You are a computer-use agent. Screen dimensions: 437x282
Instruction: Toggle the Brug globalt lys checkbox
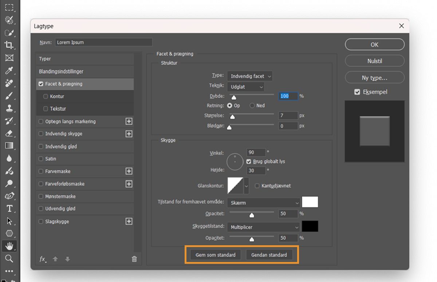249,161
